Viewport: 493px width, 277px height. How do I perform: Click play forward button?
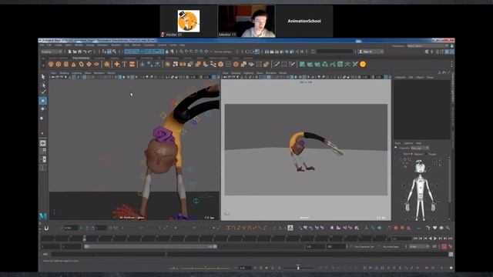click(435, 239)
